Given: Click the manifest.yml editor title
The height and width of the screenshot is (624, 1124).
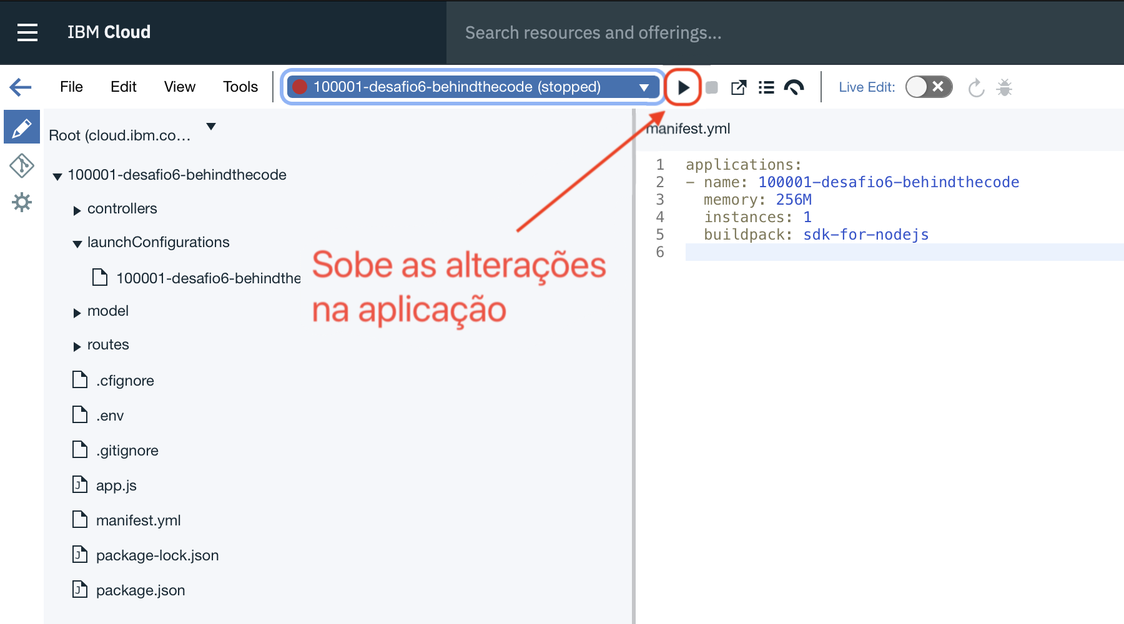Looking at the screenshot, I should click(688, 129).
